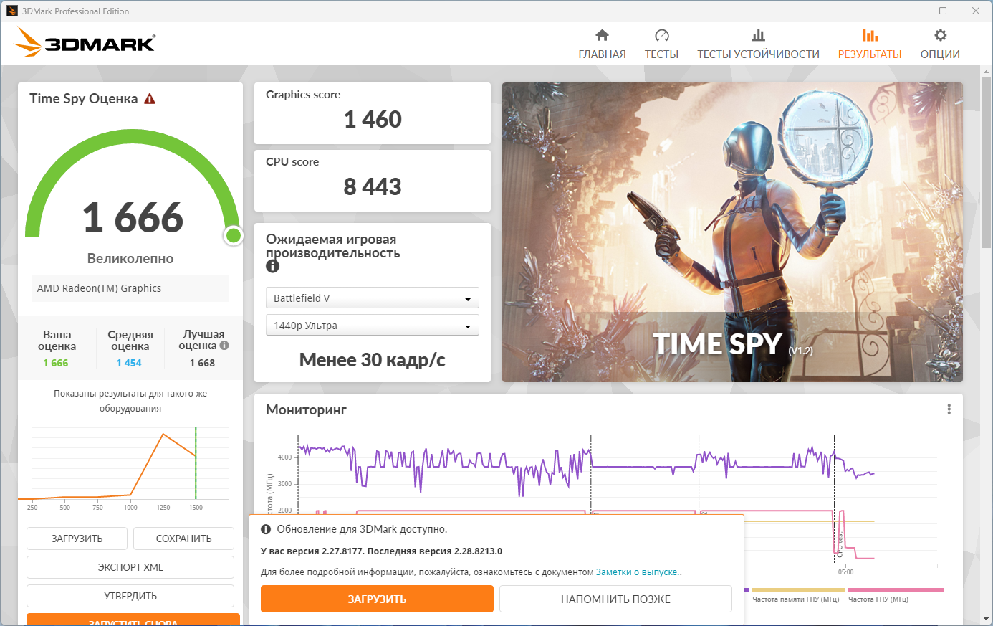993x626 pixels.
Task: Click НАПОМНИТЬ ПОЗЖЕ button
Action: coord(615,599)
